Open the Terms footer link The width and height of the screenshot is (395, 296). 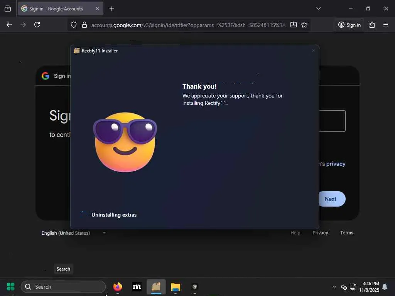coord(347,233)
